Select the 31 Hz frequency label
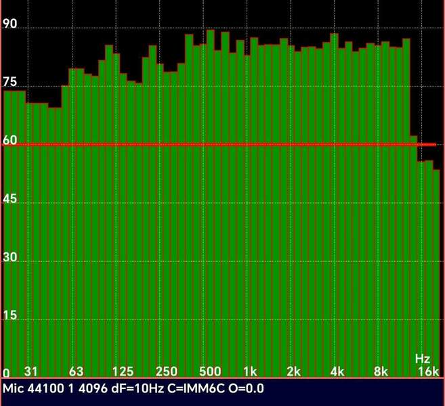This screenshot has height=406, width=445. 30,371
